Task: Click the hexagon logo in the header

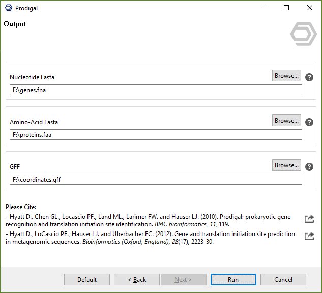Action: 303,34
